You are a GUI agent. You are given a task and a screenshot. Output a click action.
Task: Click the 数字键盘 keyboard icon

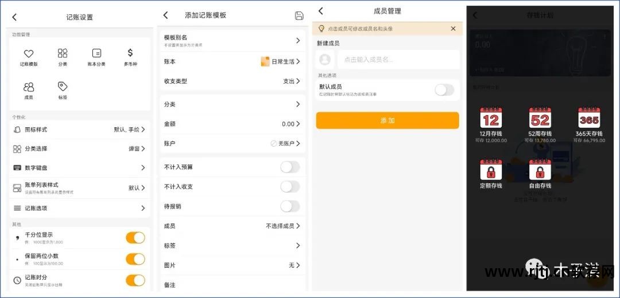click(x=17, y=168)
